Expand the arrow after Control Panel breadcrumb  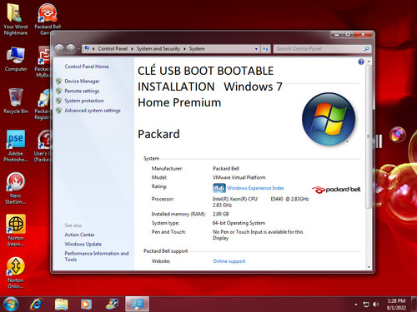tap(132, 49)
